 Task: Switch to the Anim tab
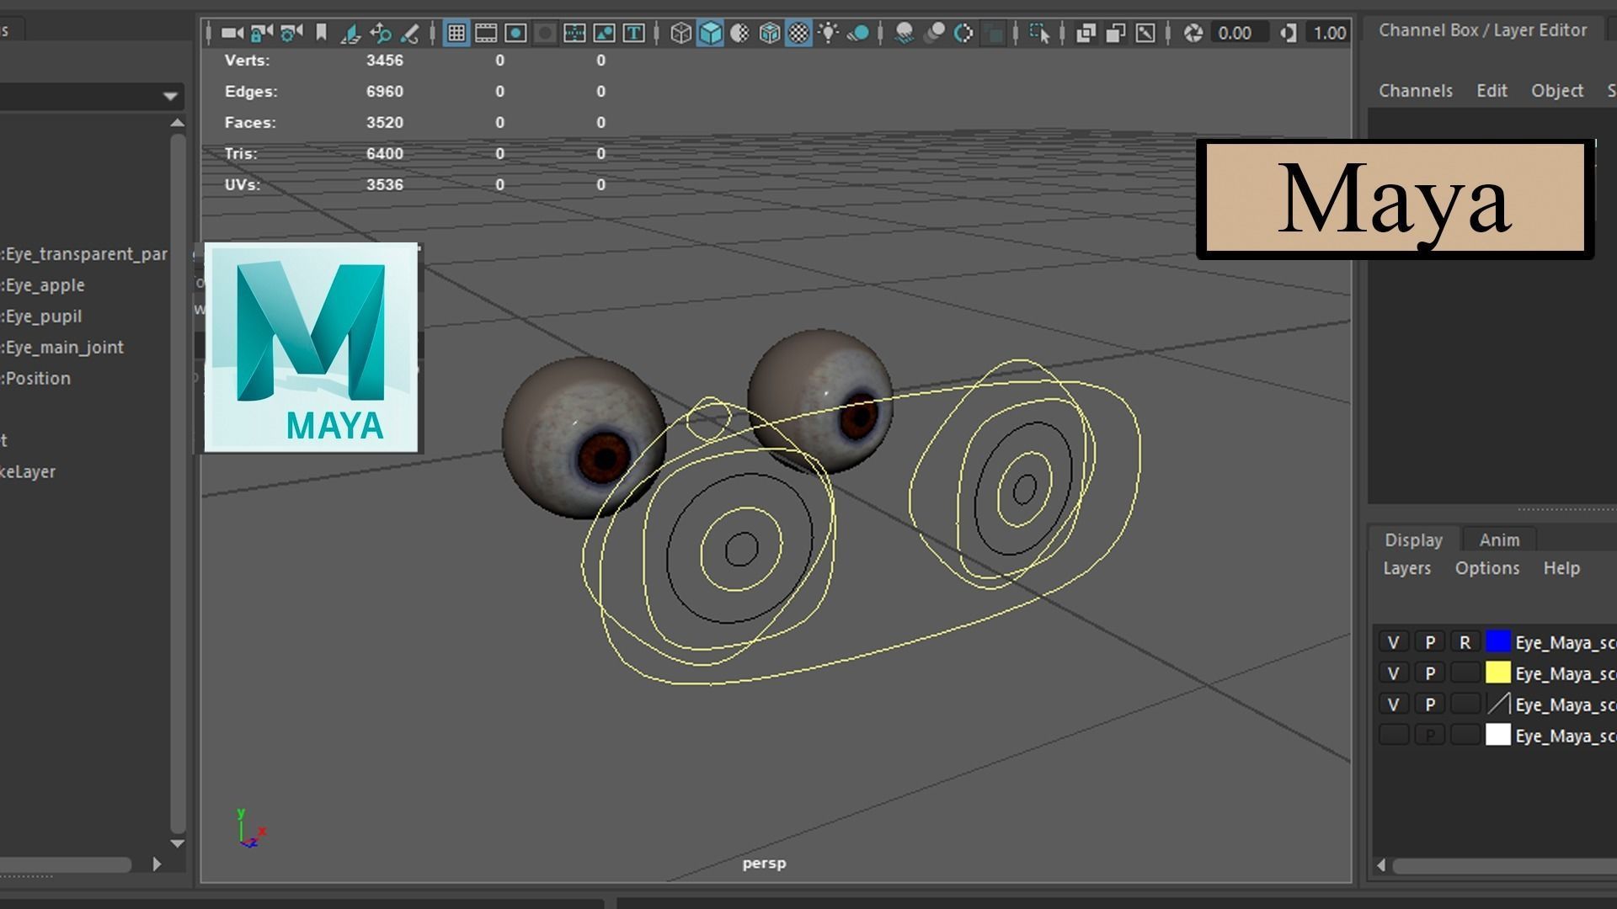pos(1499,540)
